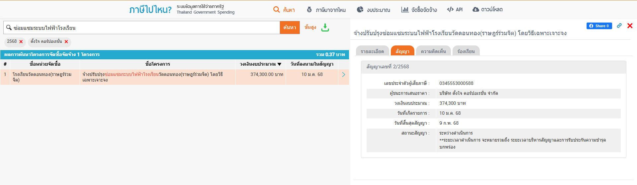
Task: Close the project detail panel
Action: 630,26
